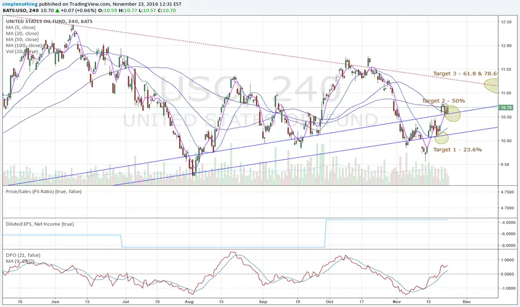
Task: Click the ellipse beside the Target 3 label
Action: pos(491,85)
